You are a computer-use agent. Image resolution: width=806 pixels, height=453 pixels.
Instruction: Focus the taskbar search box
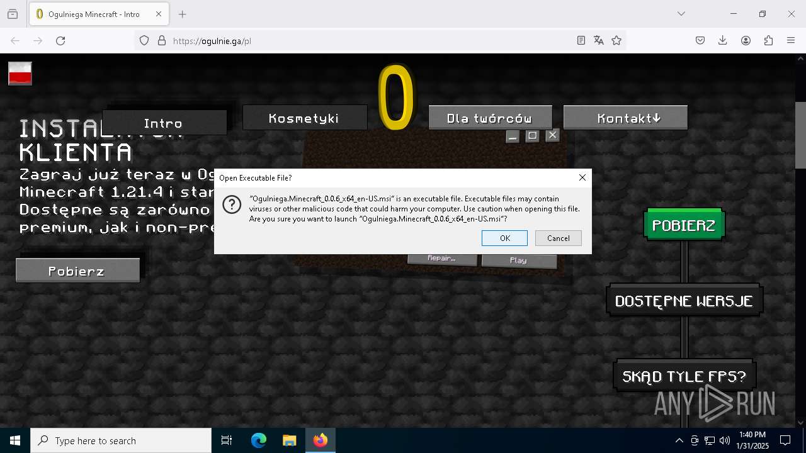tap(121, 440)
